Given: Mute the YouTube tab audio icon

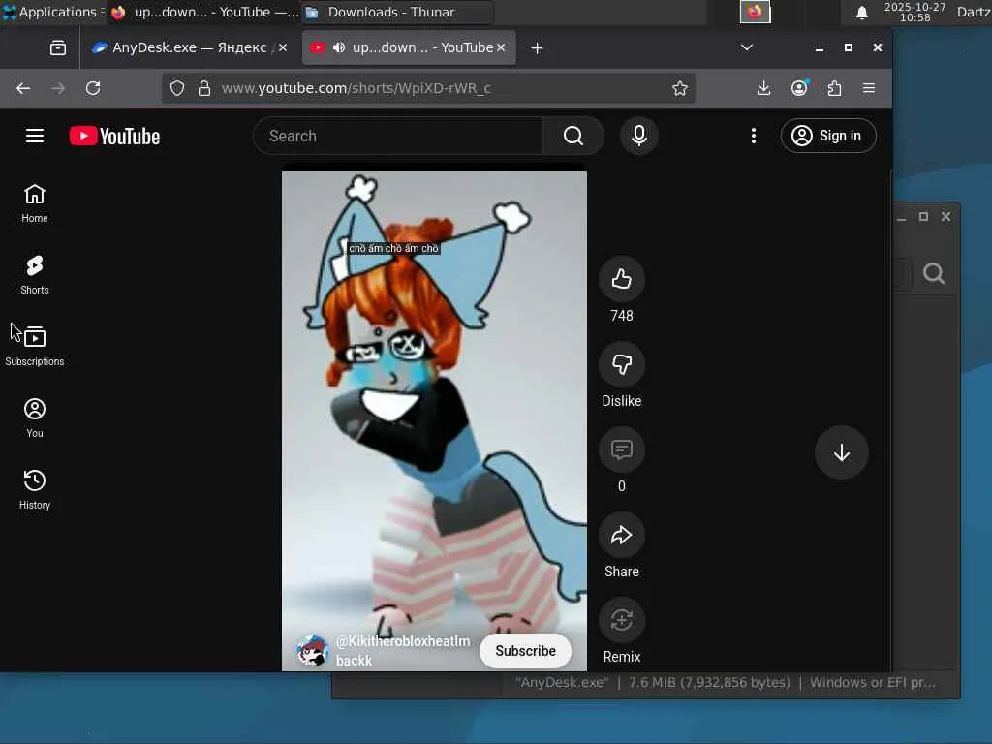Looking at the screenshot, I should pos(339,48).
